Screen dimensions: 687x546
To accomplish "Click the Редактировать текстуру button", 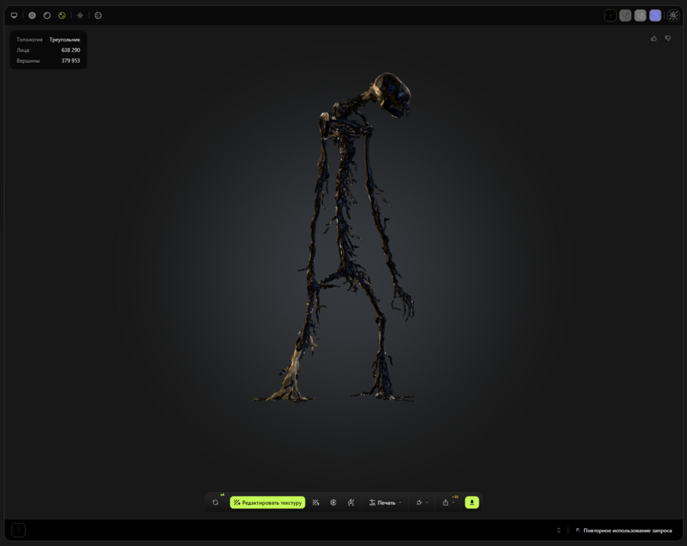I will (x=267, y=502).
